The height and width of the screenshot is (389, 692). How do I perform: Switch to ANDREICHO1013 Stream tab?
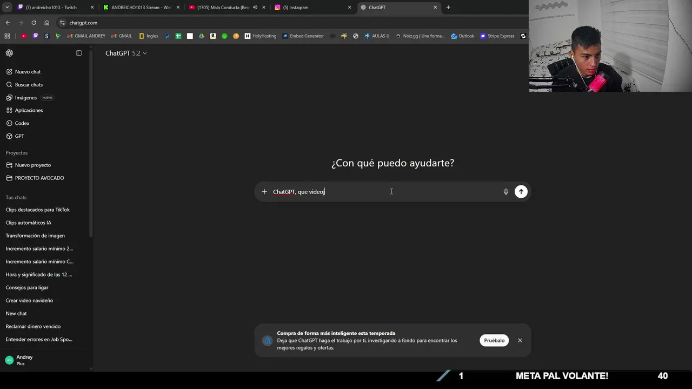141,8
